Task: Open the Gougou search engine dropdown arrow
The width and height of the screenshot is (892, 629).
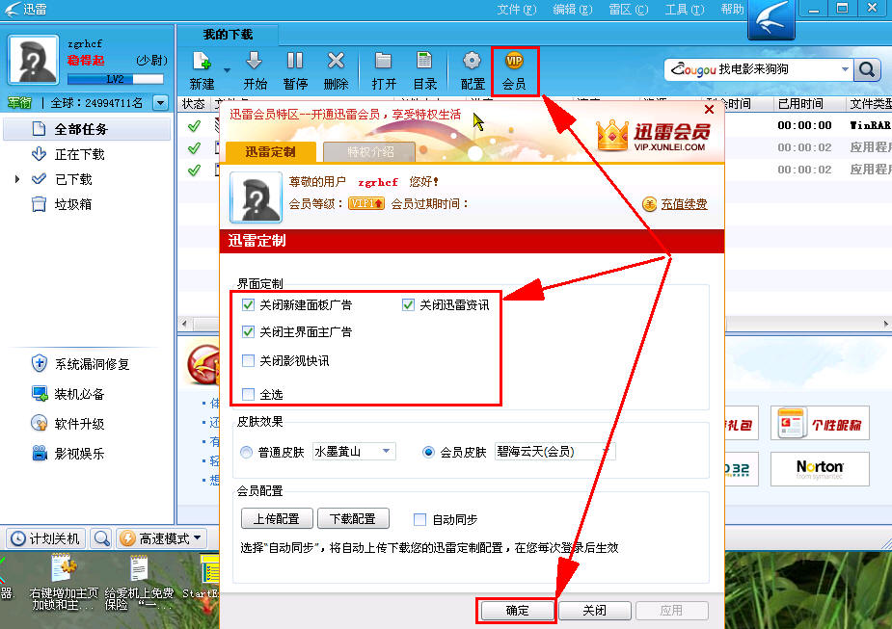Action: tap(846, 69)
